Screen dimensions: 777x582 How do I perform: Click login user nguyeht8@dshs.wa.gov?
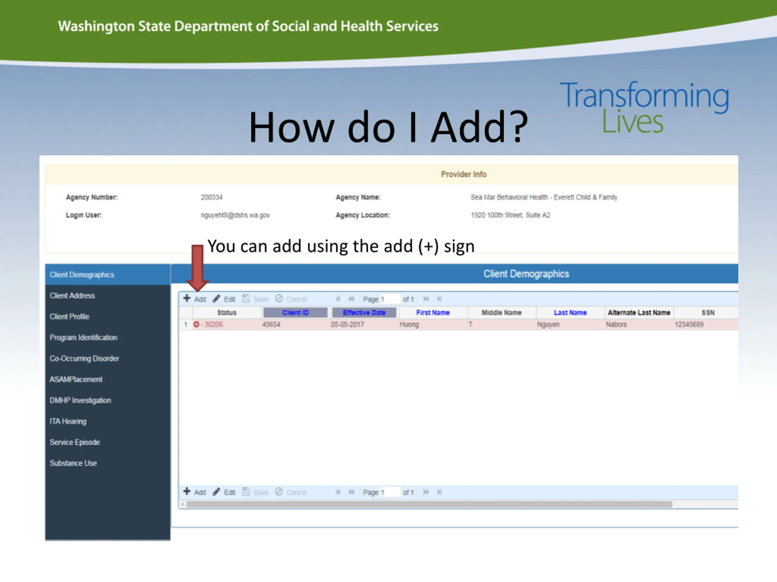[x=235, y=215]
